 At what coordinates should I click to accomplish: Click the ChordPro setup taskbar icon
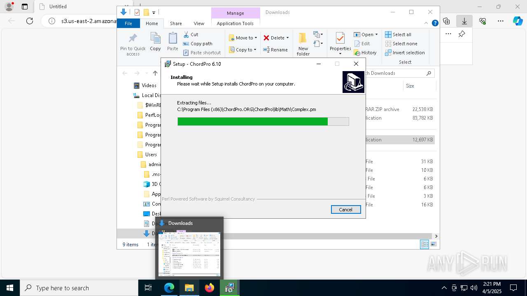pos(230,288)
